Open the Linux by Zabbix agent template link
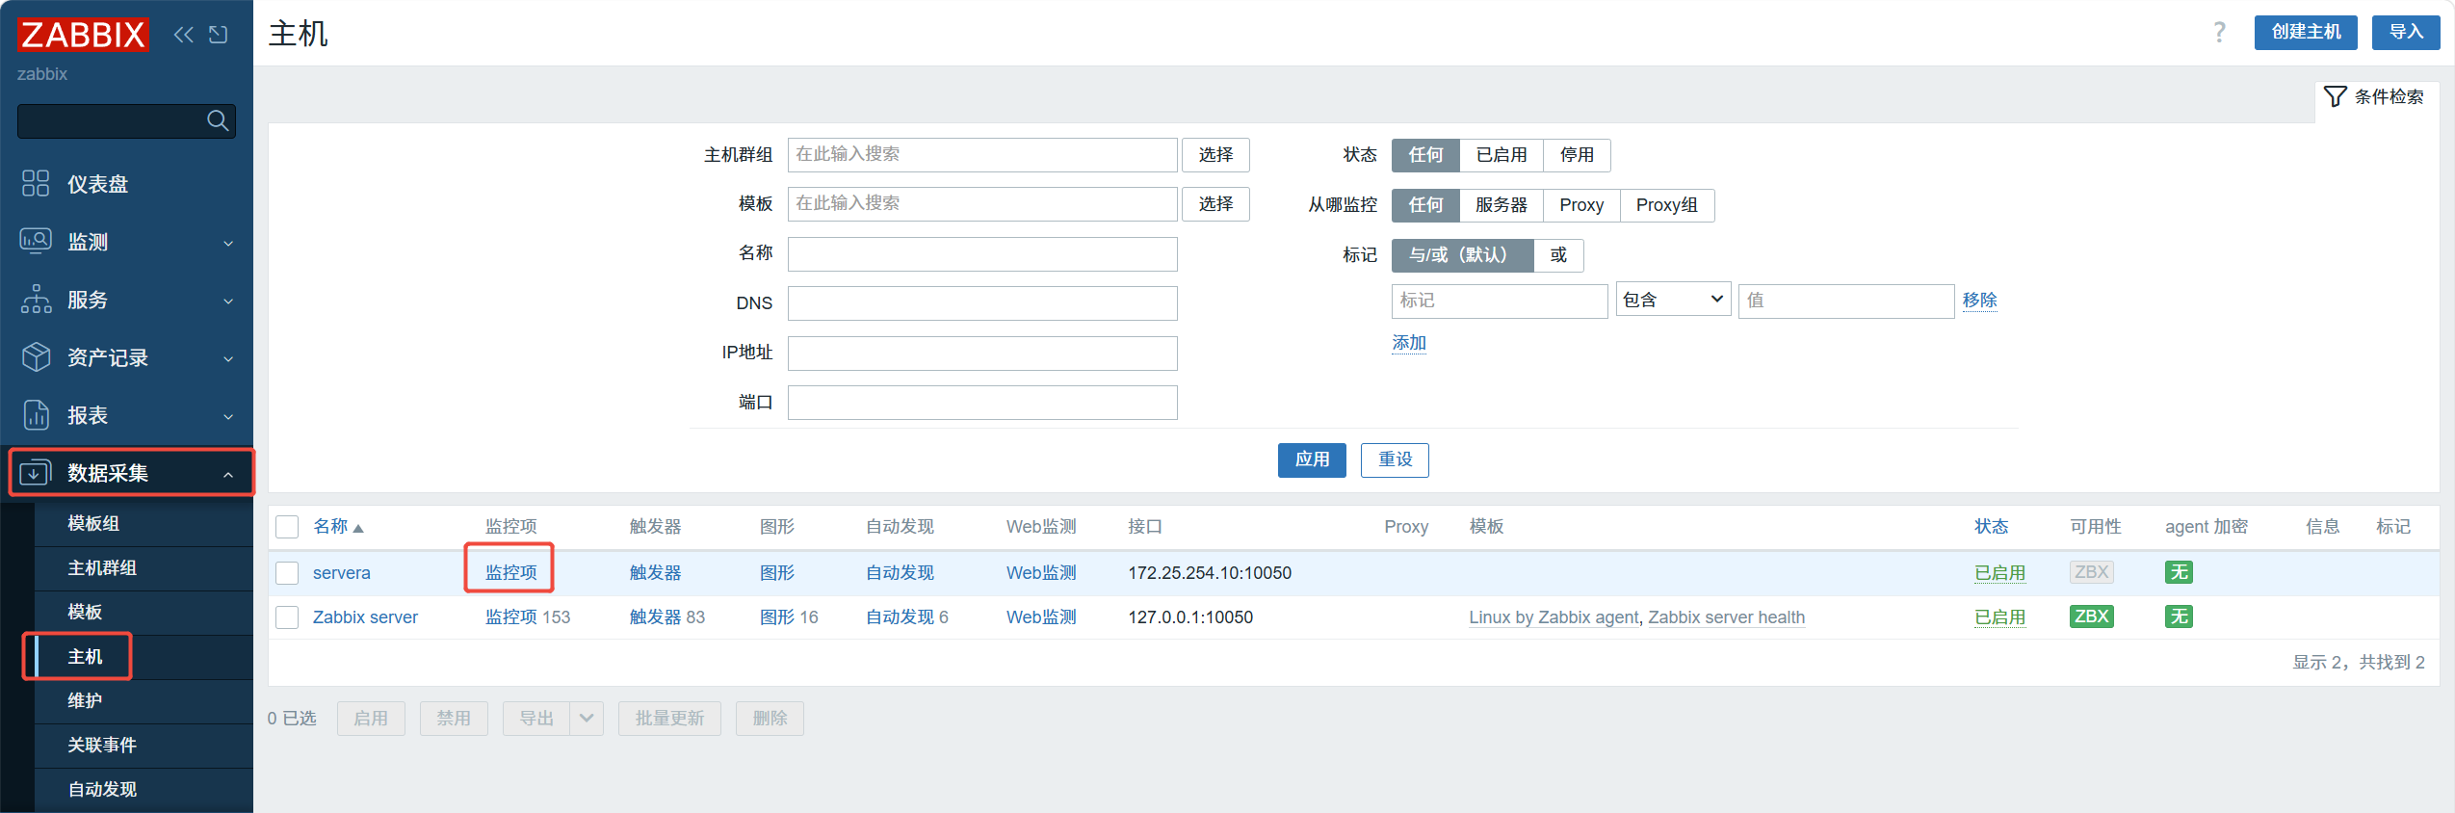The height and width of the screenshot is (813, 2455). pyautogui.click(x=1554, y=617)
